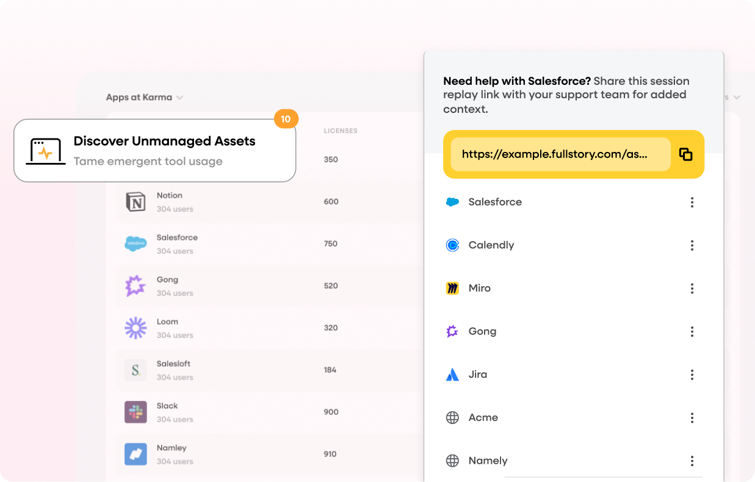755x482 pixels.
Task: Click the Miro icon in the panel
Action: click(452, 288)
